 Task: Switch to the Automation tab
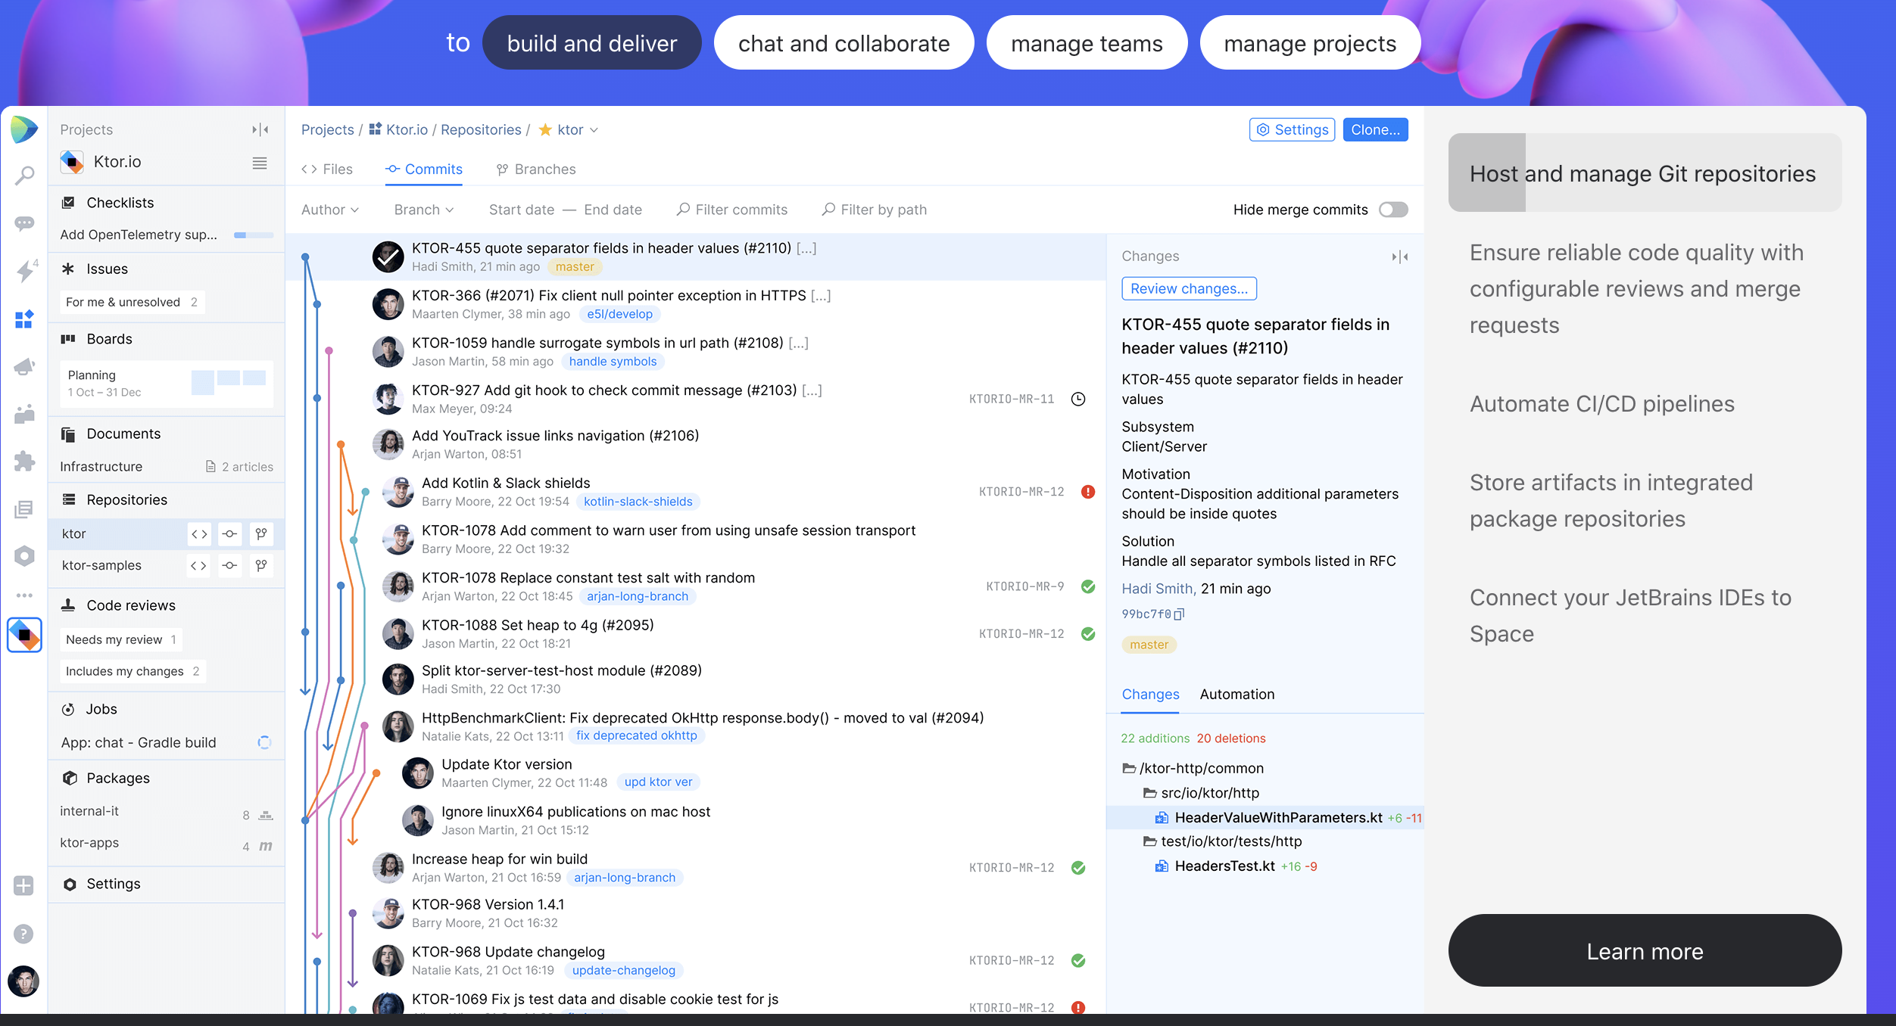[x=1236, y=695]
